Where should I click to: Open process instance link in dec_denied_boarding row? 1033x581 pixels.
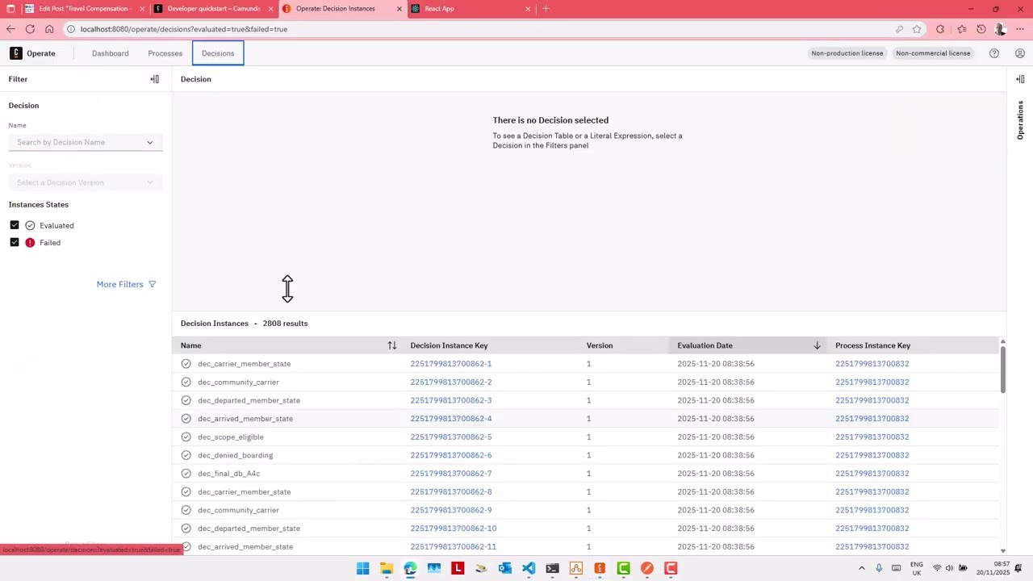tap(872, 455)
